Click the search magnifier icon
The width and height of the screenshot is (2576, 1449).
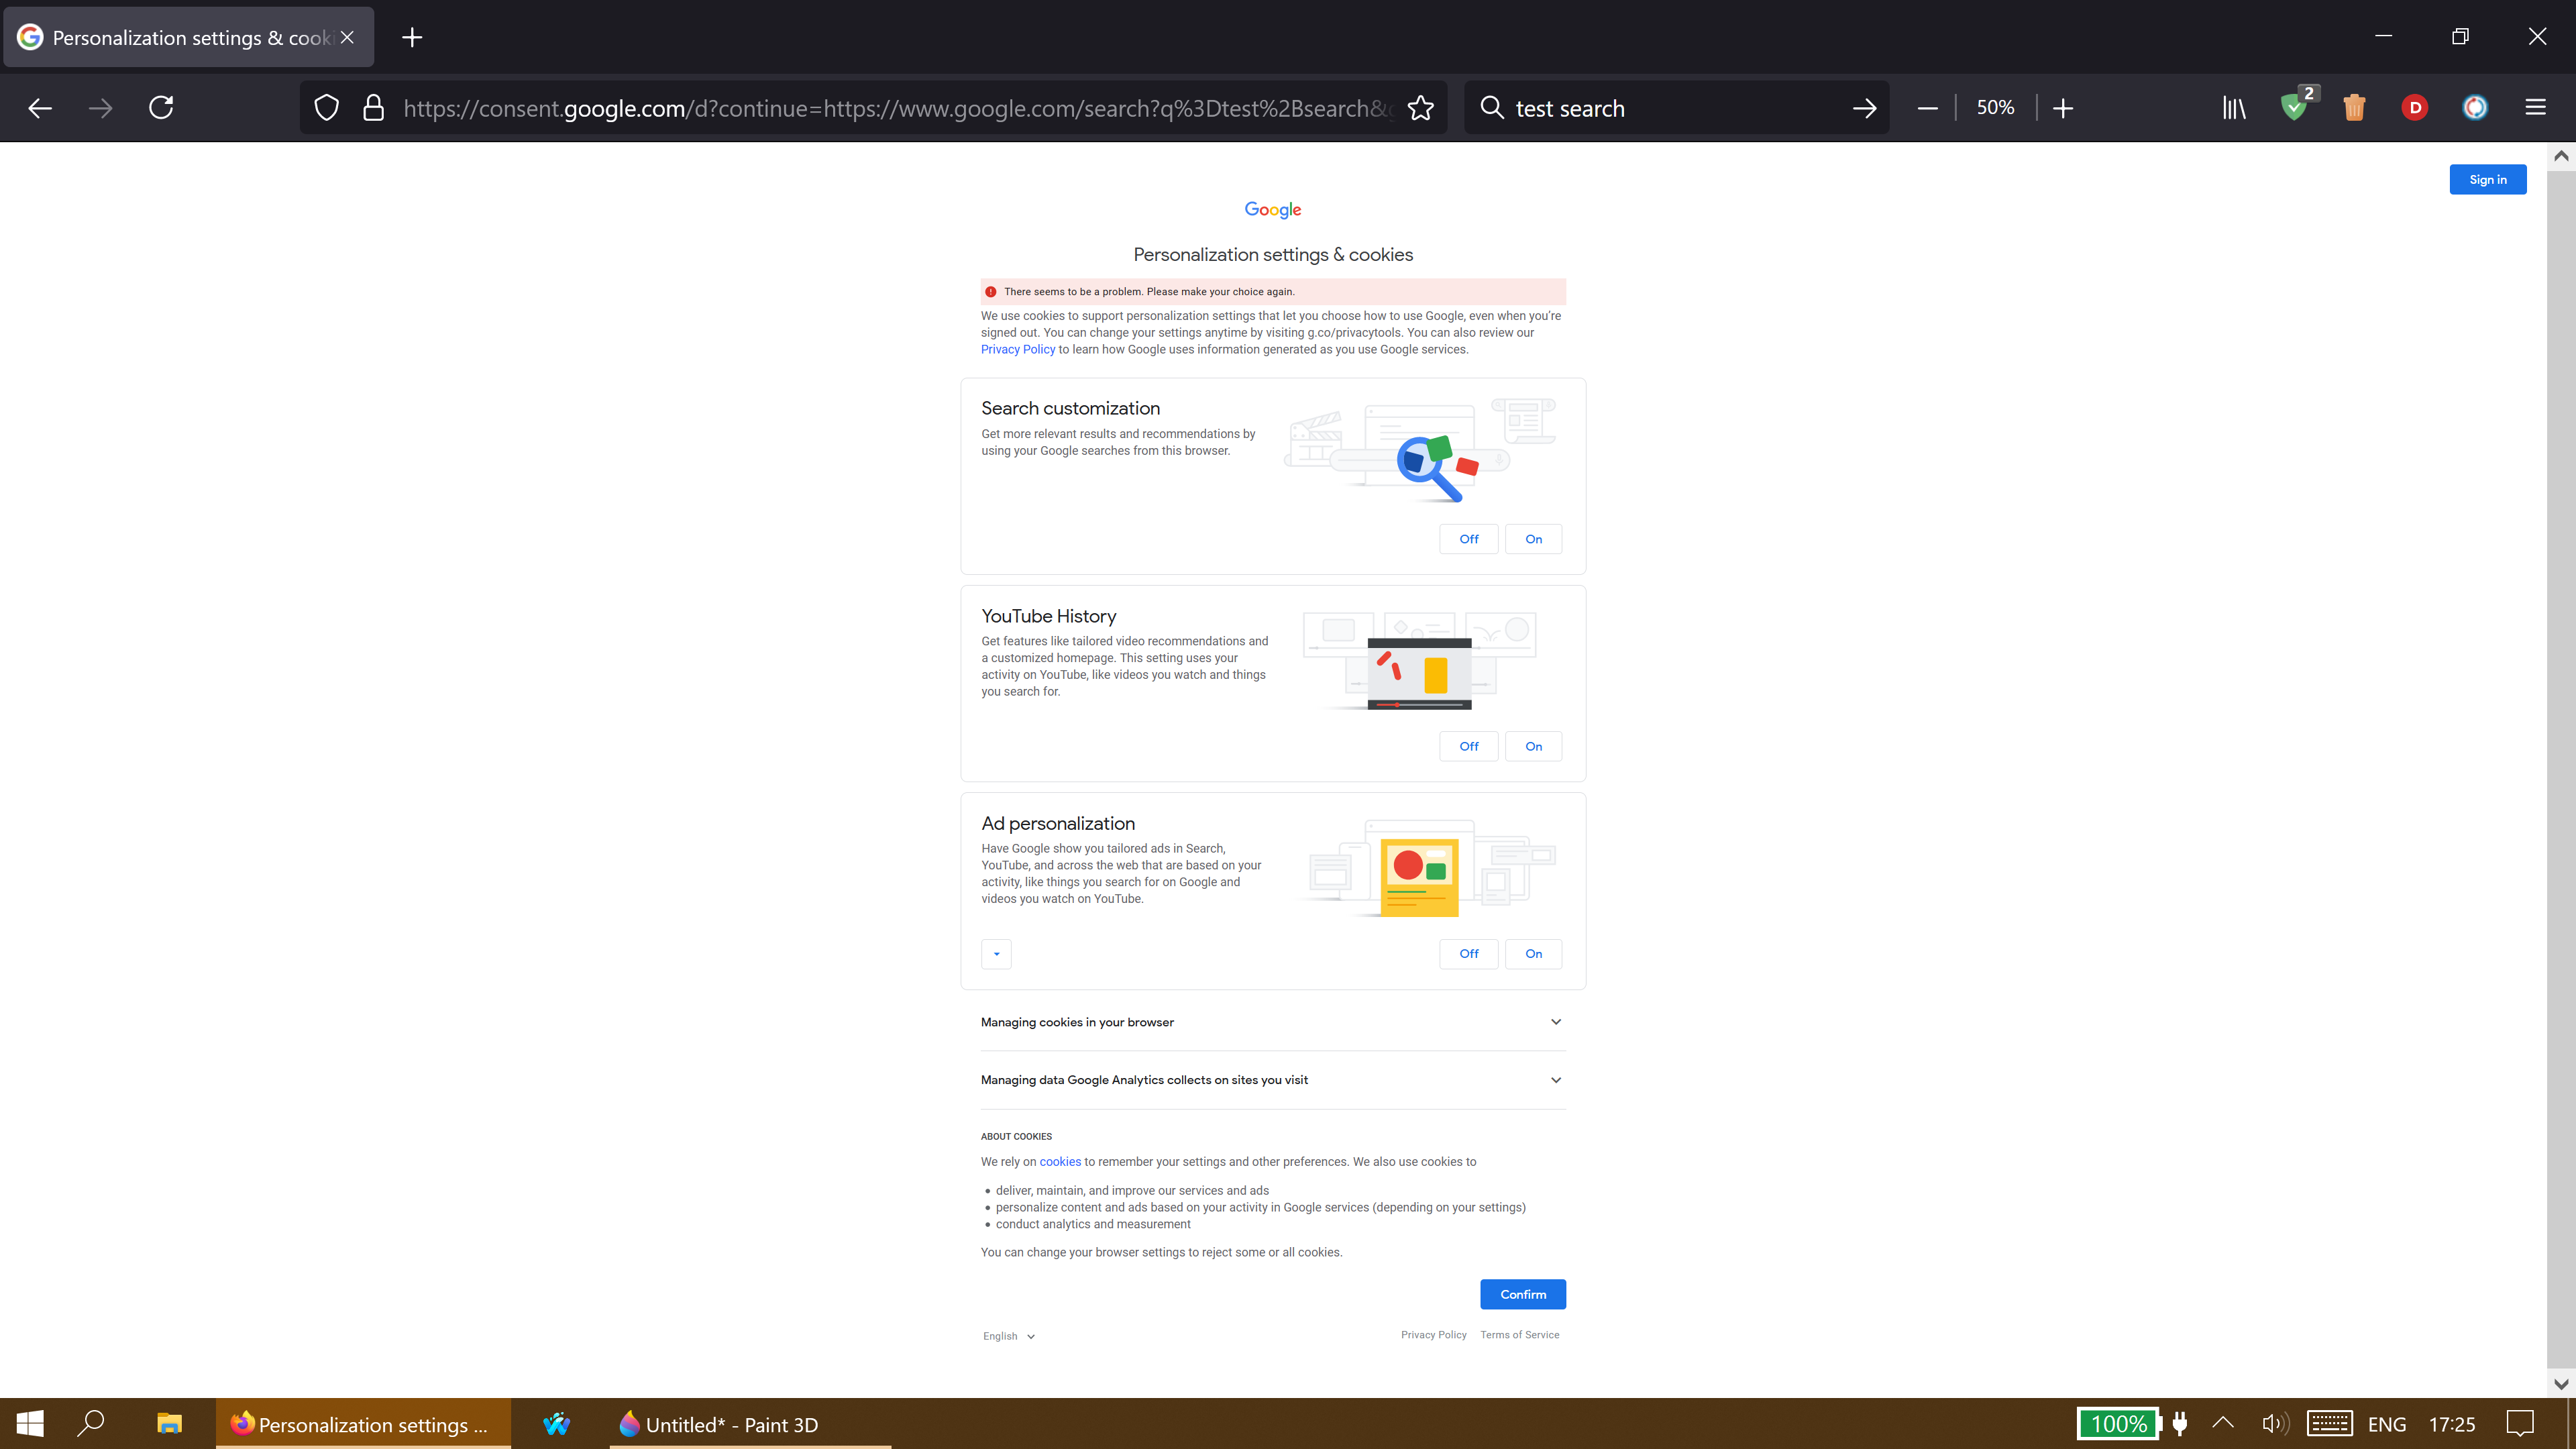click(x=1492, y=108)
